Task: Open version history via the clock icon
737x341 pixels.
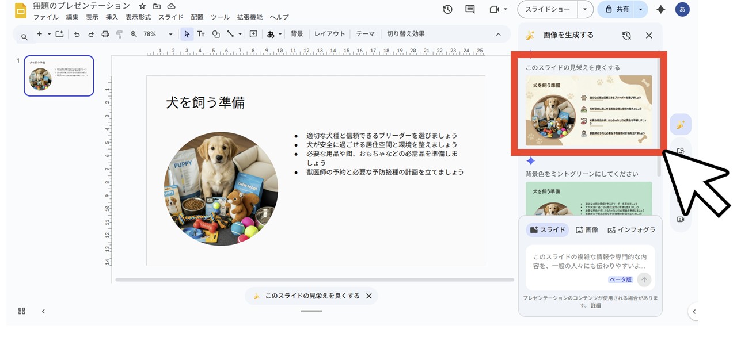Action: [447, 9]
